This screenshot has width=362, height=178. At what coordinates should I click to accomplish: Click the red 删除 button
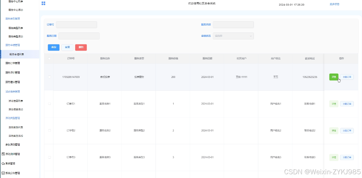tap(81, 47)
